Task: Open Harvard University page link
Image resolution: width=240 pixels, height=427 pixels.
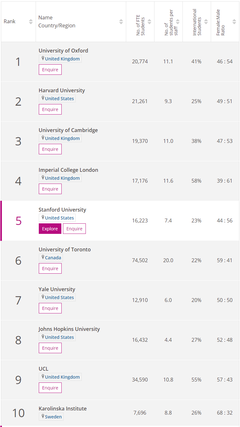Action: [62, 90]
